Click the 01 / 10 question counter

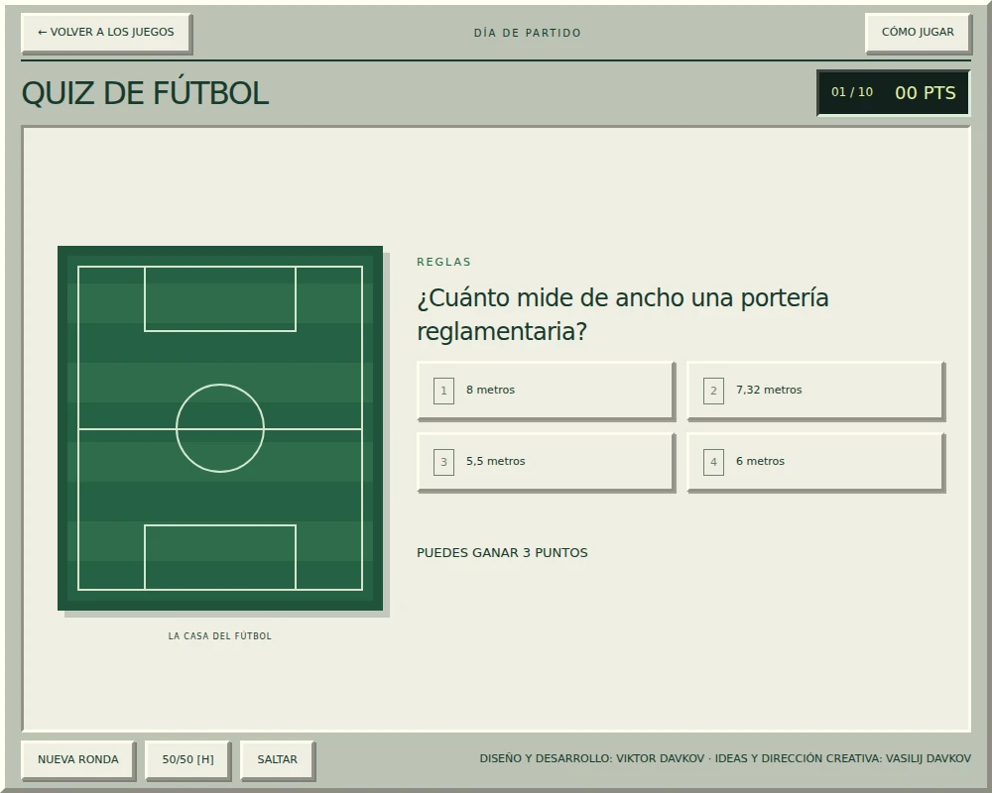coord(851,92)
